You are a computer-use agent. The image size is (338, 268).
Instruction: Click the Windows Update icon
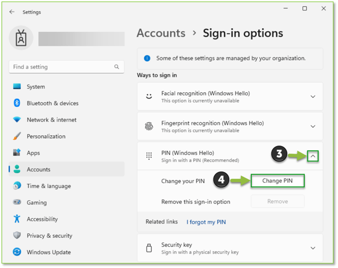tap(17, 252)
